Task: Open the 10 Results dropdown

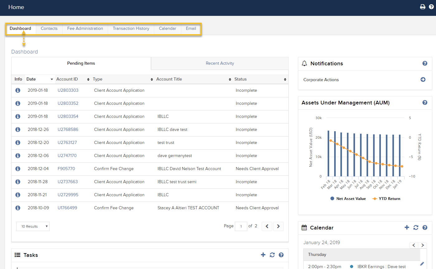Action: 33,226
